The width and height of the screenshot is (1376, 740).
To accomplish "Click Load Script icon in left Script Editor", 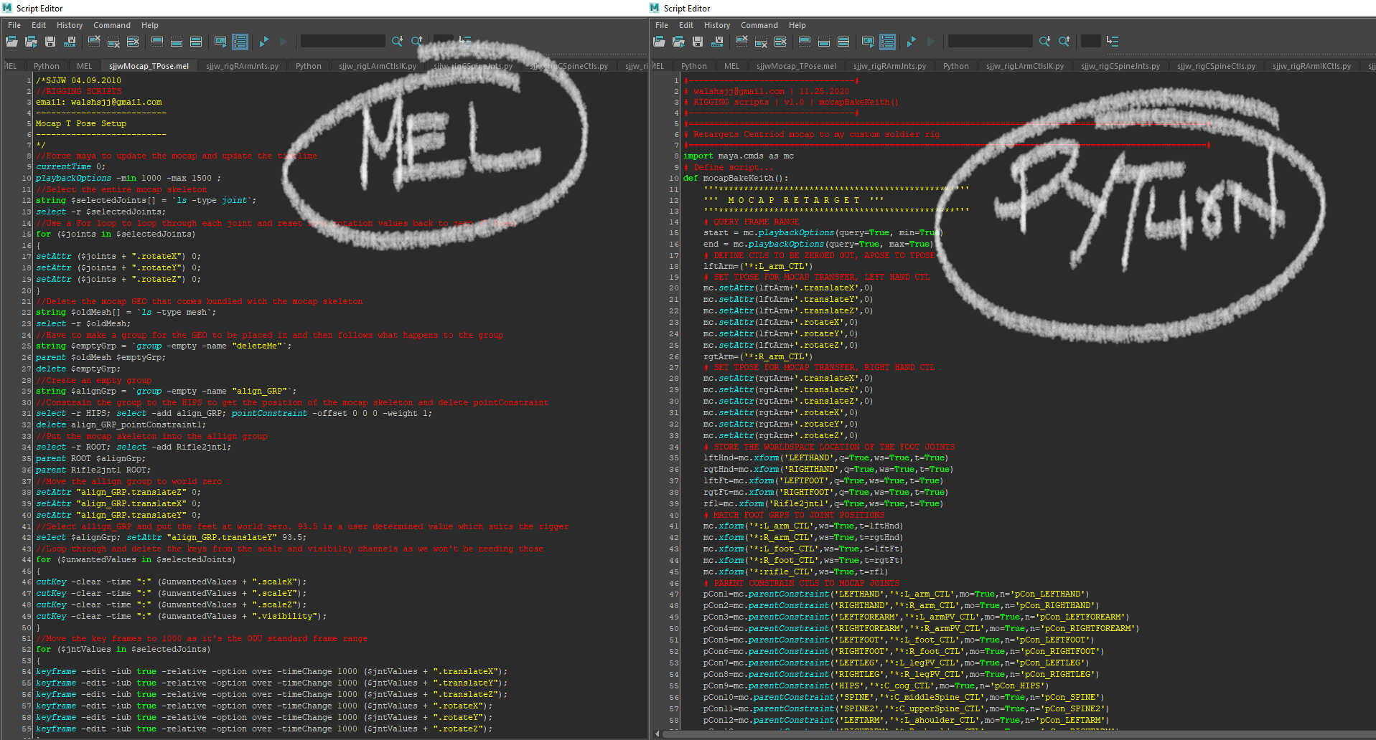I will (11, 42).
